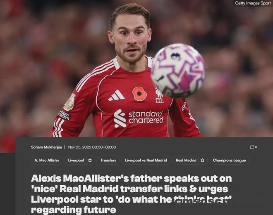The image size is (273, 215).
Task: Click the comment count number 0
Action: (256, 147)
